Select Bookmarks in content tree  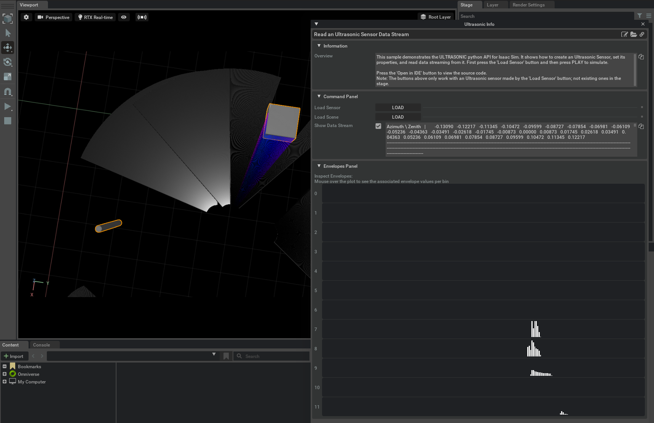tap(29, 367)
